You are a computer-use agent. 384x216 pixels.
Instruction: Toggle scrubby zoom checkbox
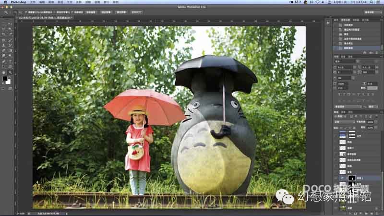pos(73,12)
